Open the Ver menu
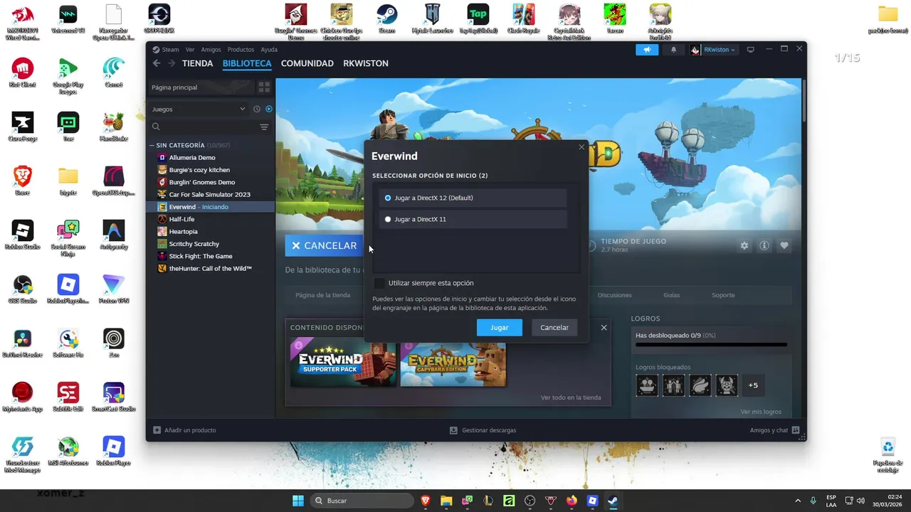 (190, 50)
